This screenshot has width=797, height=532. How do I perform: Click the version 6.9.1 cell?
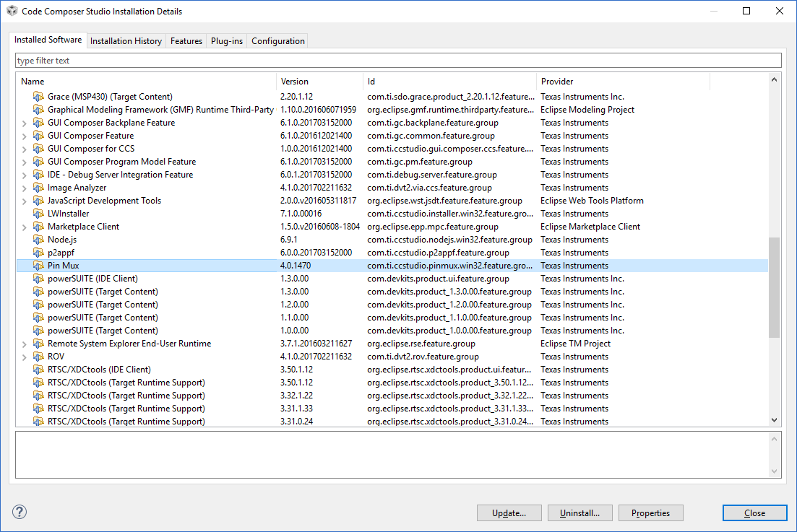pyautogui.click(x=289, y=240)
